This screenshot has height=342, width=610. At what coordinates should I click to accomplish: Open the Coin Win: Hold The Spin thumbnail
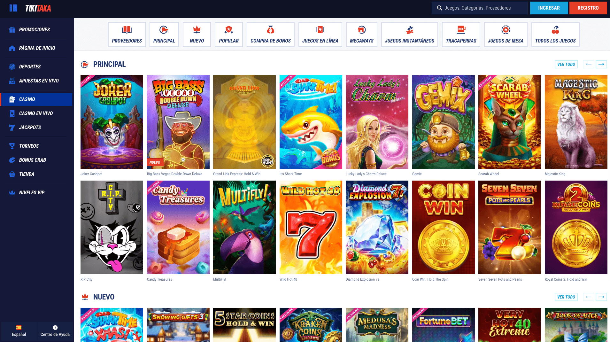point(444,227)
